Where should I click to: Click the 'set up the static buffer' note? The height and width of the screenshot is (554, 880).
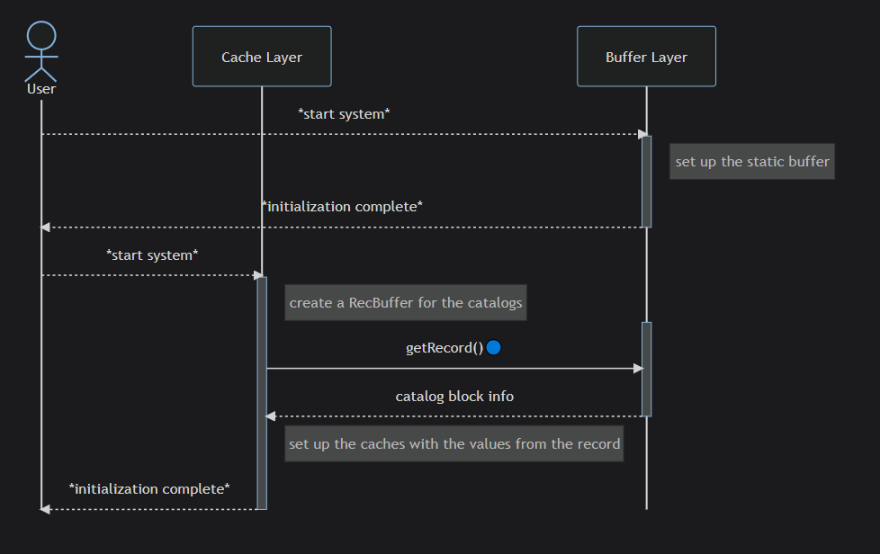[x=752, y=162]
